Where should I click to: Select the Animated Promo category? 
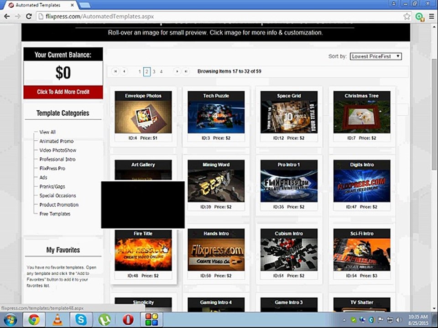pyautogui.click(x=57, y=141)
